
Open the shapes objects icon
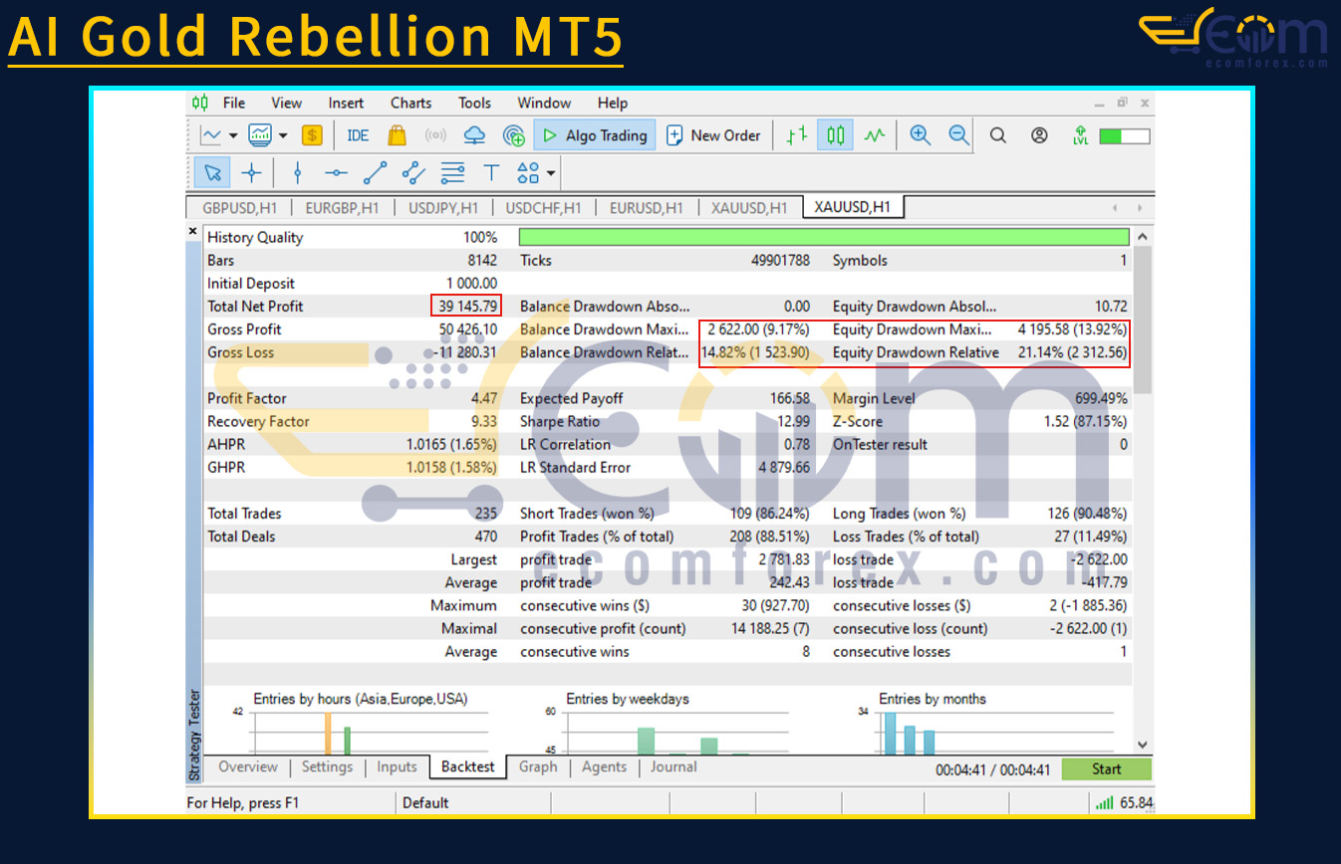tap(528, 173)
